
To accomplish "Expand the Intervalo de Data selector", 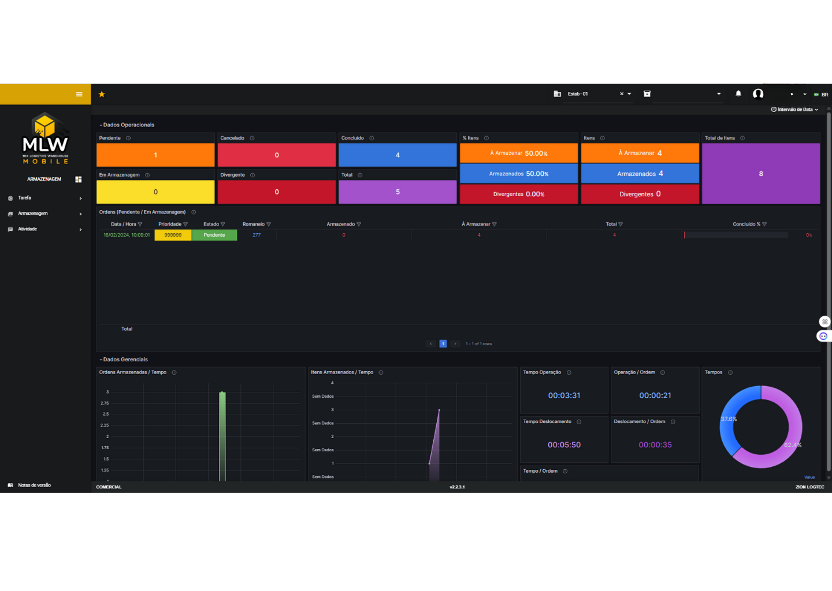I will point(795,110).
